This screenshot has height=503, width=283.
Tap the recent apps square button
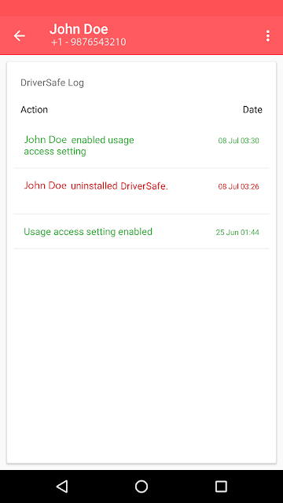click(221, 486)
